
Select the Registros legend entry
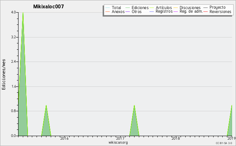pyautogui.click(x=164, y=11)
